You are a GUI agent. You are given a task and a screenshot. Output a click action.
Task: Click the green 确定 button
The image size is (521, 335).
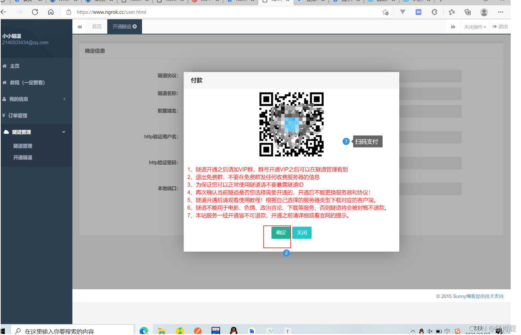[281, 233]
